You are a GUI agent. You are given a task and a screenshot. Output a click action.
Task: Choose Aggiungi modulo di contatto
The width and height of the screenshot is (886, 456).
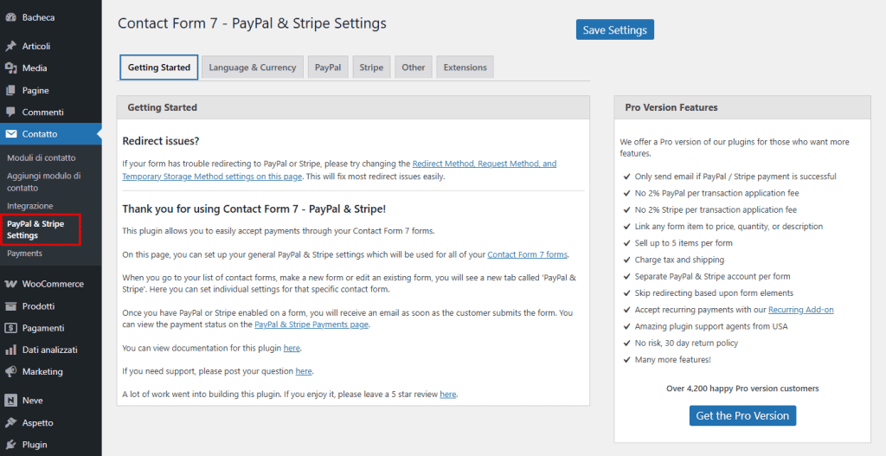point(44,182)
